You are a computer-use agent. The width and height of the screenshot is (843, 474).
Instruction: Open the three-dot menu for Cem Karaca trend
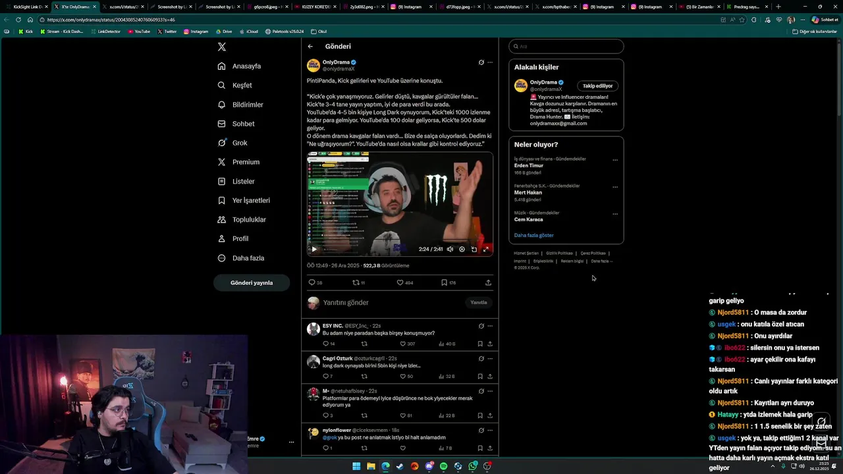click(x=615, y=214)
